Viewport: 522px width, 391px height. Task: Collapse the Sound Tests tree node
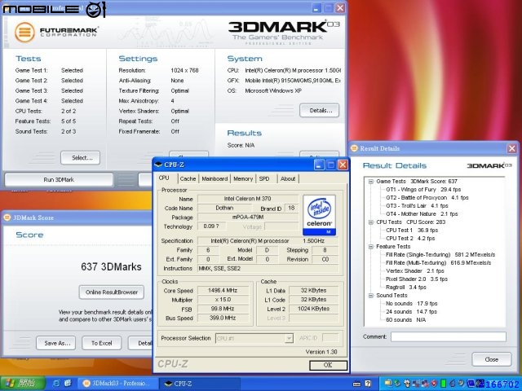click(x=370, y=296)
